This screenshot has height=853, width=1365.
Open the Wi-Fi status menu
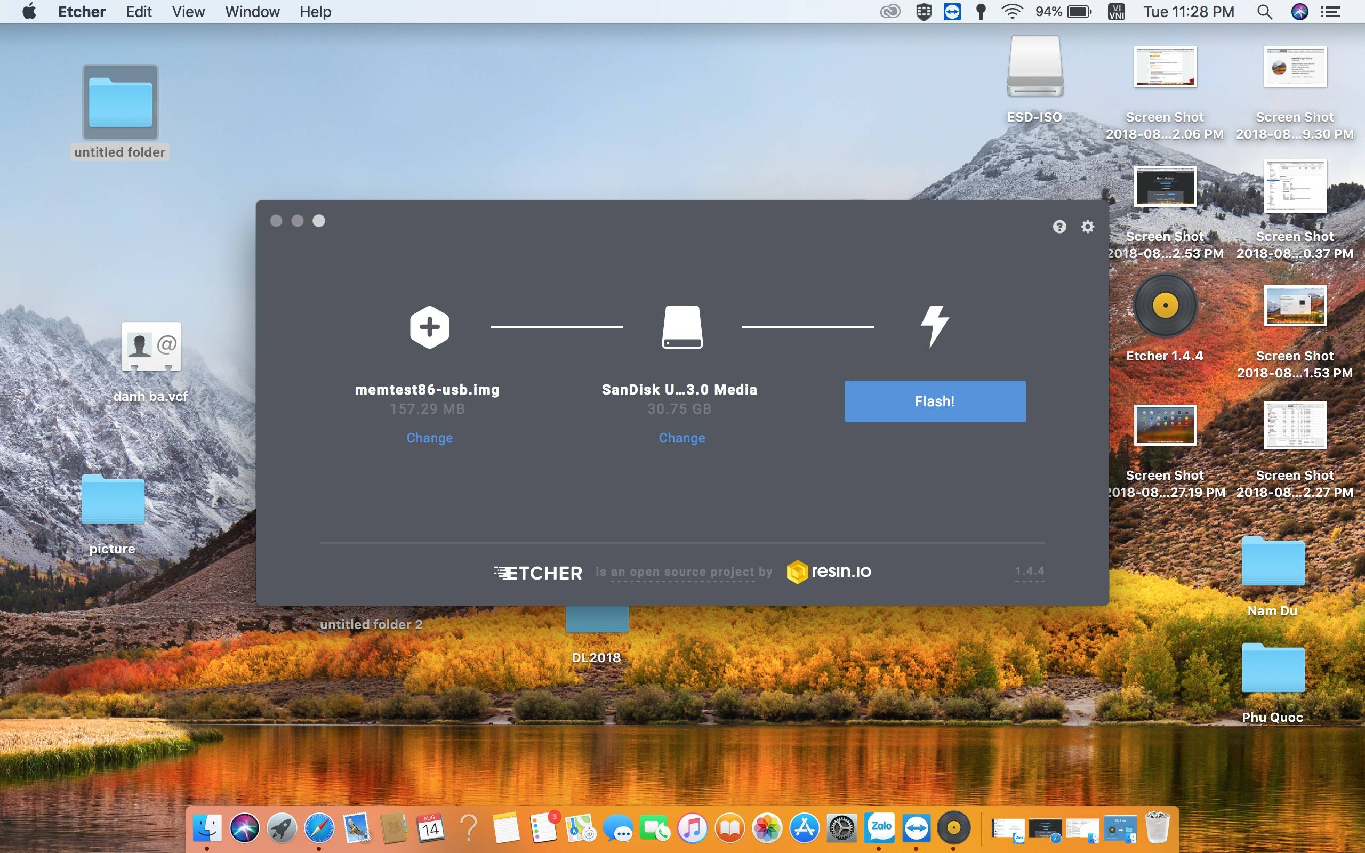pyautogui.click(x=1013, y=12)
